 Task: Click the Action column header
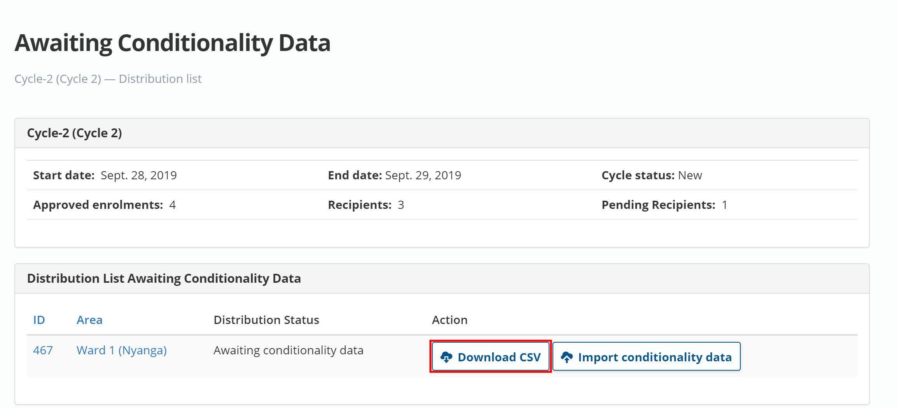pyautogui.click(x=449, y=320)
